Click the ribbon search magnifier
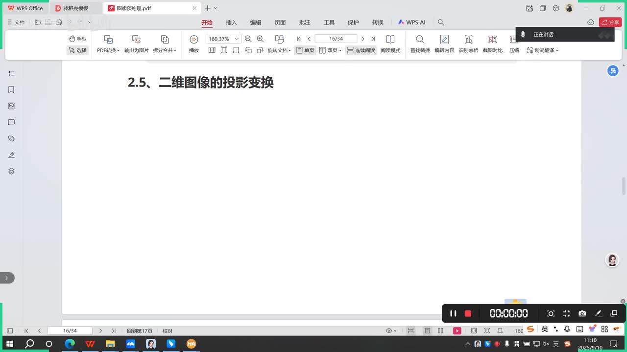Image resolution: width=627 pixels, height=352 pixels. pyautogui.click(x=441, y=22)
